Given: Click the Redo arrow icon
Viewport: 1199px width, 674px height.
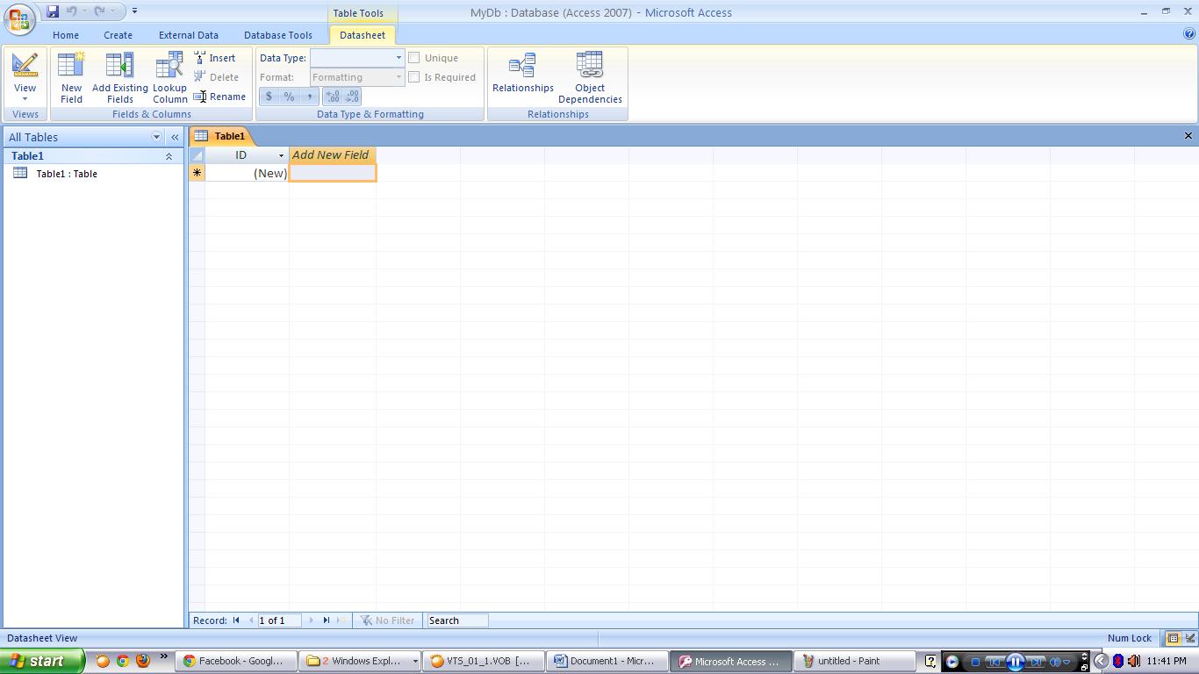Looking at the screenshot, I should pos(99,11).
